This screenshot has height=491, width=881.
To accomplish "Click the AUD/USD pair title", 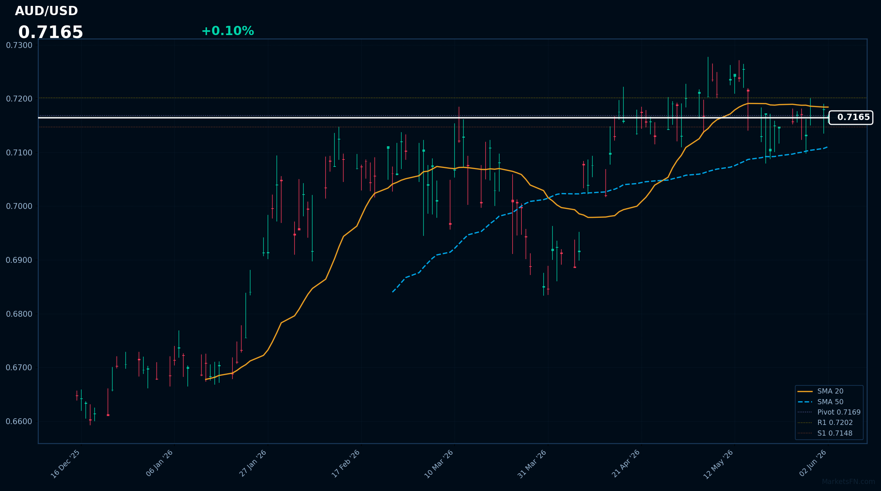I will point(46,11).
